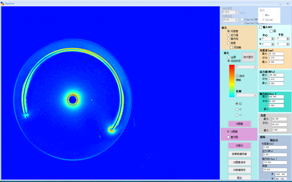The image size is (292, 182).
Task: Choose 轴方向 display mode
Action: click(x=228, y=39)
